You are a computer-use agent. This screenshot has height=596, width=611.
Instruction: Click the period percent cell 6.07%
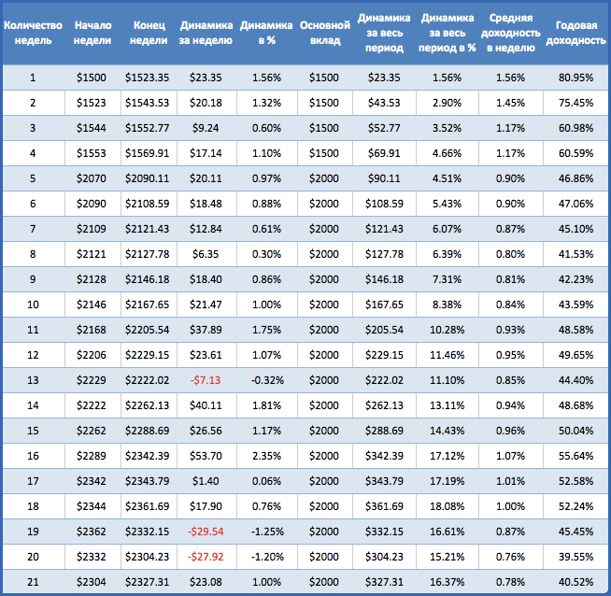(447, 229)
